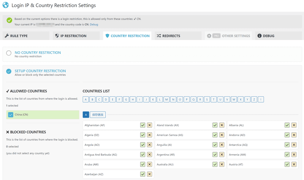The height and width of the screenshot is (180, 304).
Task: Click the allow checkmark for Azerbaijan
Action: click(x=143, y=174)
